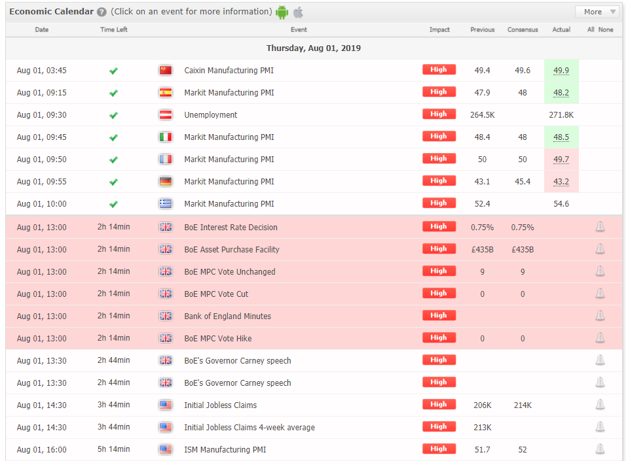The image size is (630, 461).
Task: Click High impact badge on Caixin PMI row
Action: [439, 70]
